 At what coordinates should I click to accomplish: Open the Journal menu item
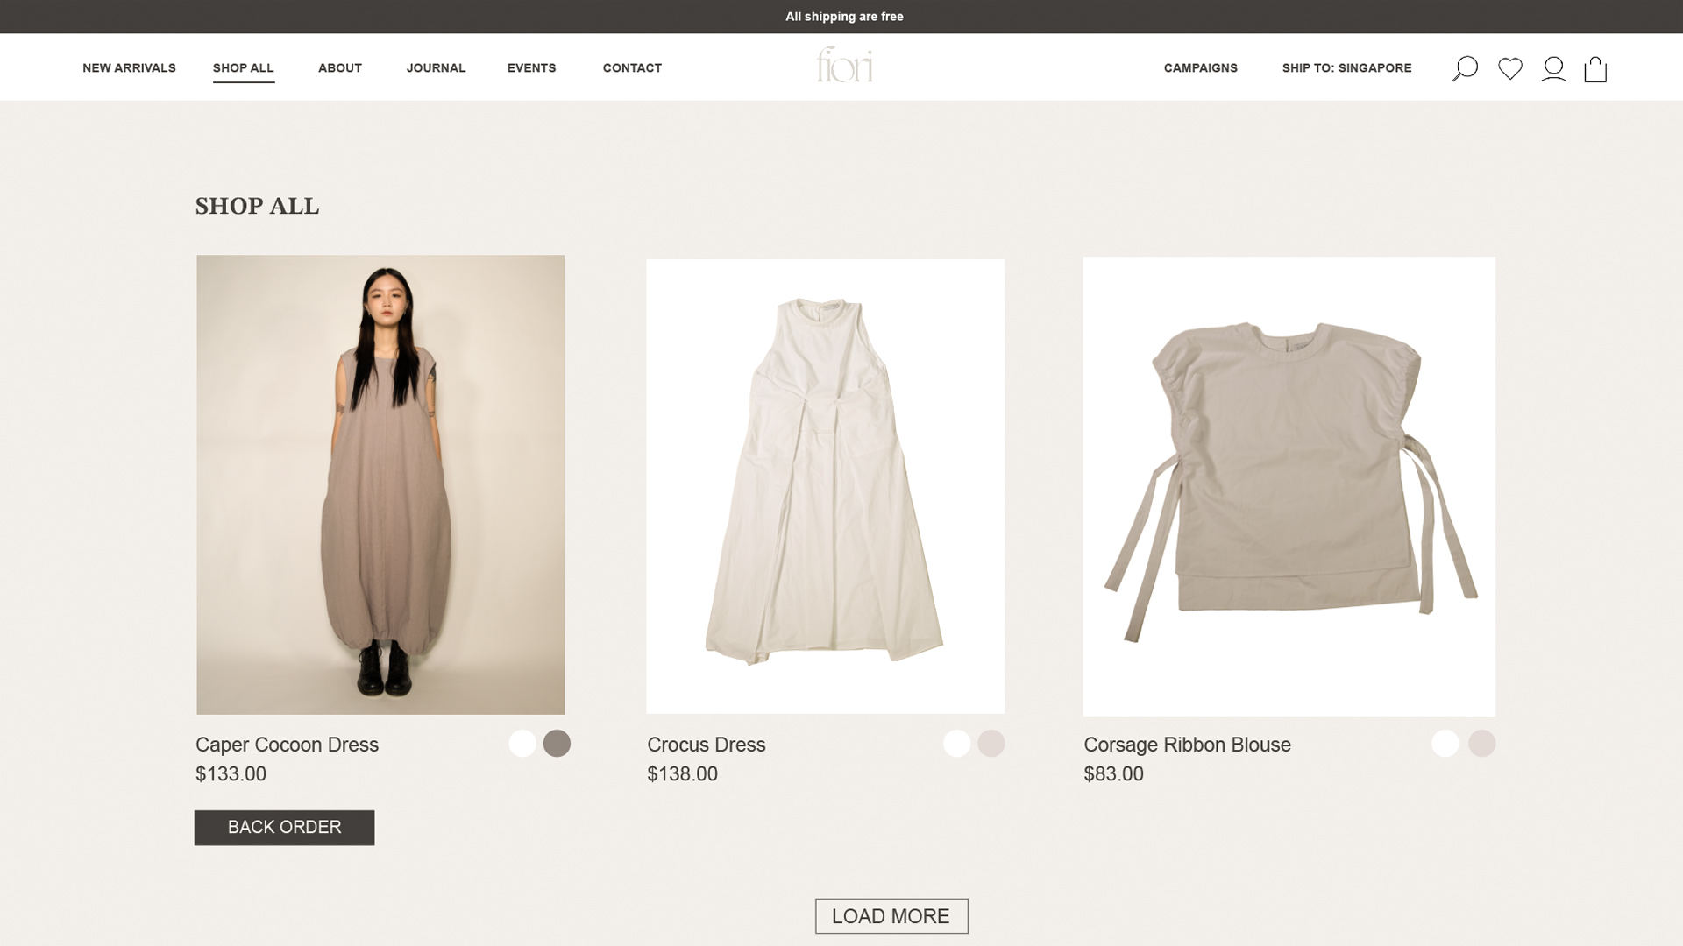(x=436, y=68)
